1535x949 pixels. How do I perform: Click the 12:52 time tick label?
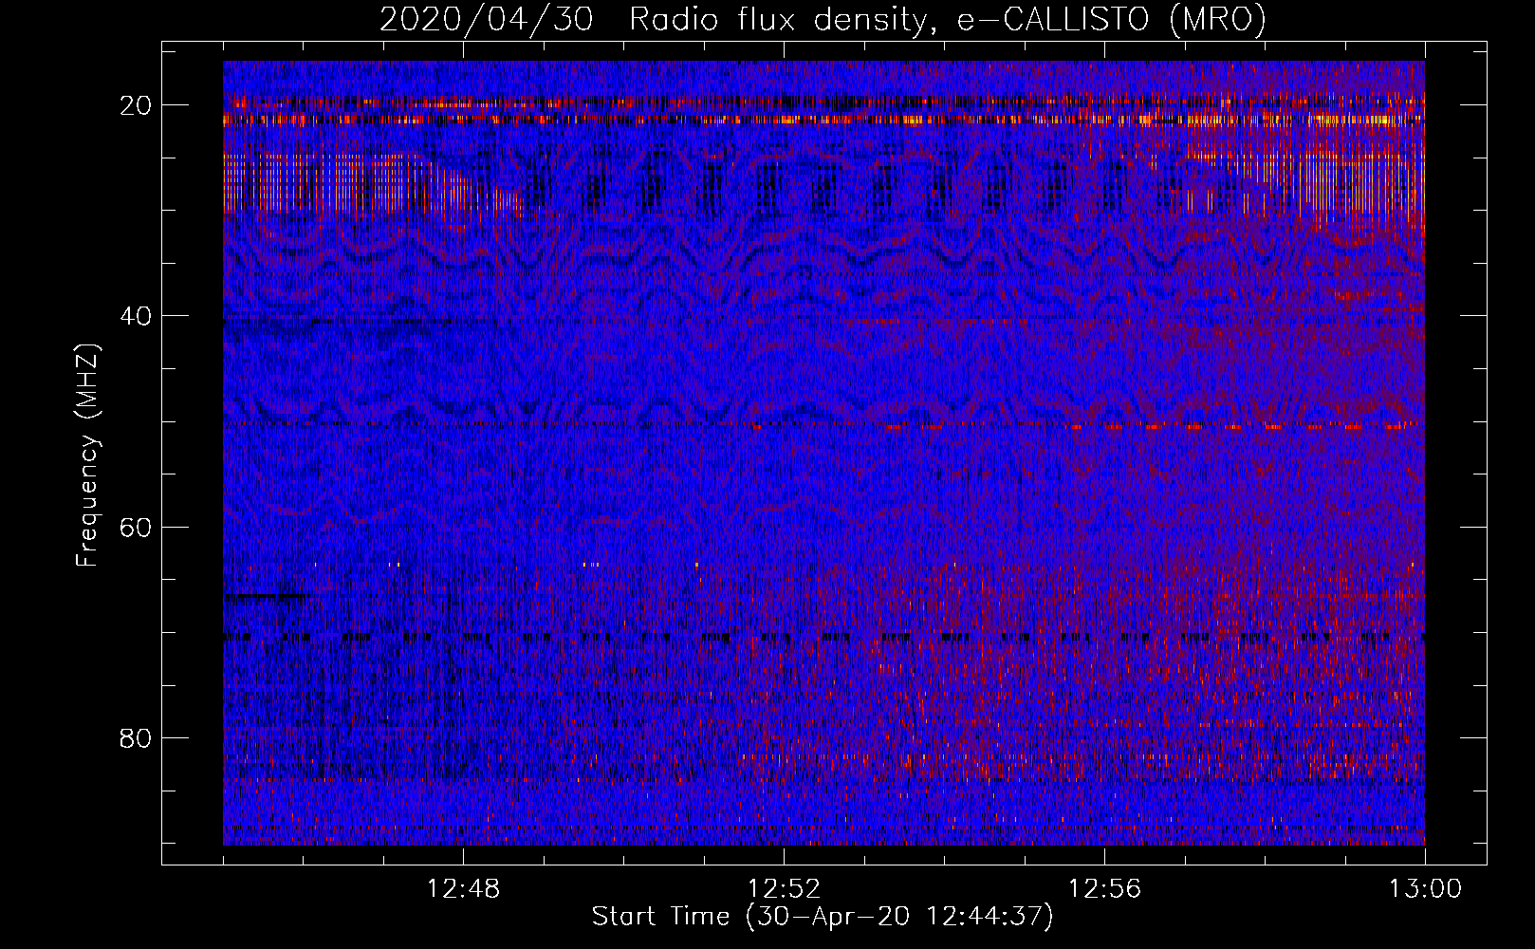(x=784, y=889)
